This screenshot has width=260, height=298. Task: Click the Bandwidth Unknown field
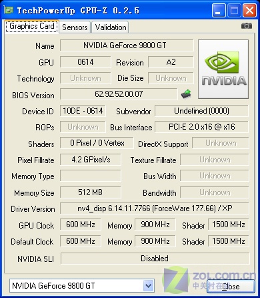point(215,192)
